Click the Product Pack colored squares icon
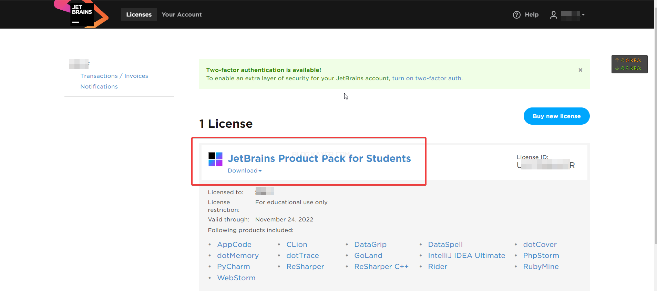Viewport: 657px width, 291px height. pyautogui.click(x=215, y=159)
